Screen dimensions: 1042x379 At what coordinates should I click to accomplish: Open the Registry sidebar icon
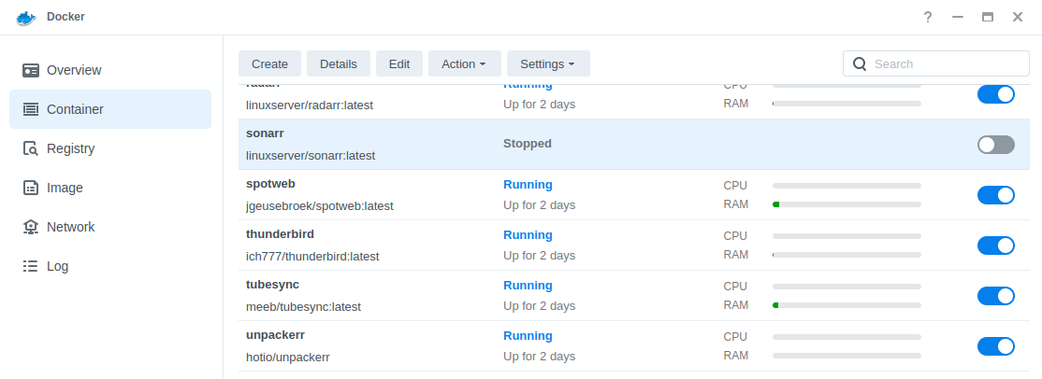(31, 148)
